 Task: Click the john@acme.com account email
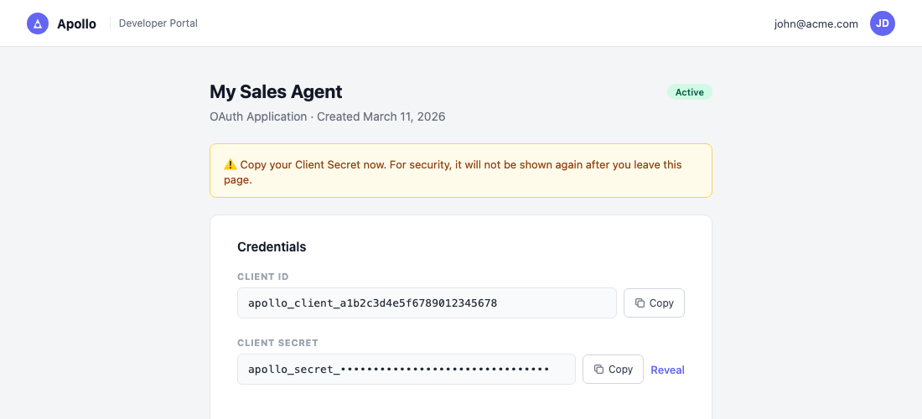816,23
